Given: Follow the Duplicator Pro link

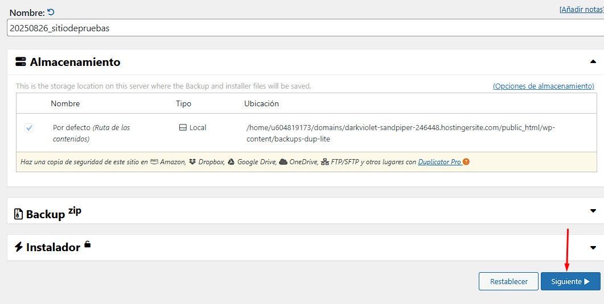Looking at the screenshot, I should [x=439, y=162].
